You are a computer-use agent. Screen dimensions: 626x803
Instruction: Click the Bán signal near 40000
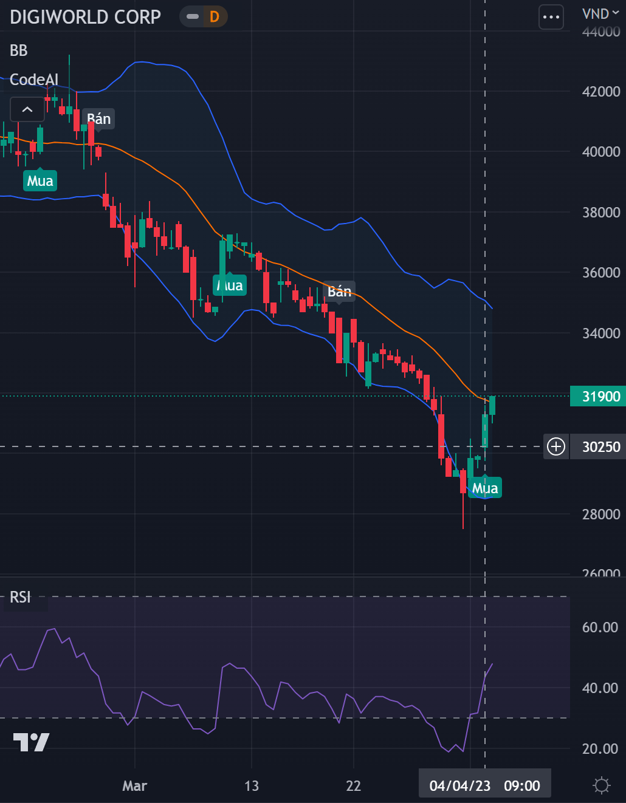[98, 118]
